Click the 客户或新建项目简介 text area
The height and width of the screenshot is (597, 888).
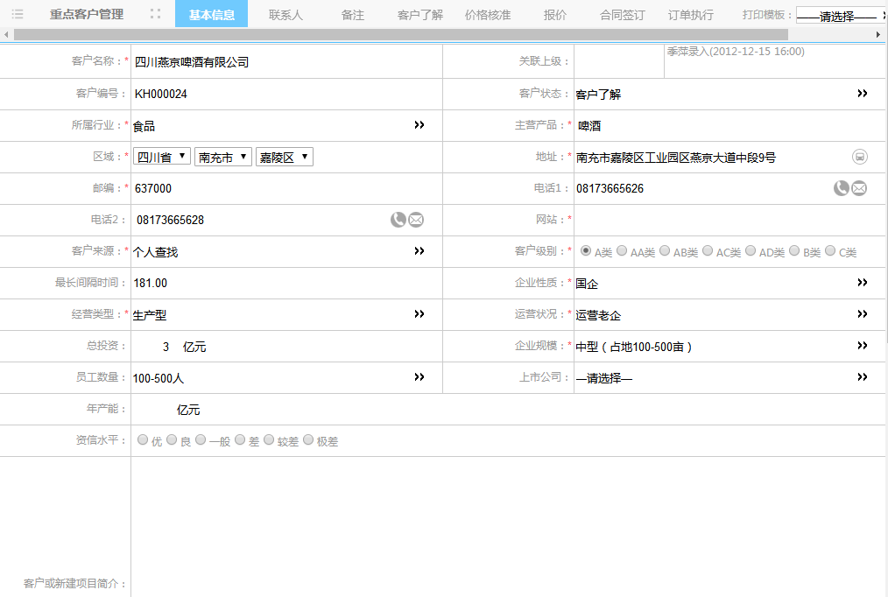click(509, 527)
